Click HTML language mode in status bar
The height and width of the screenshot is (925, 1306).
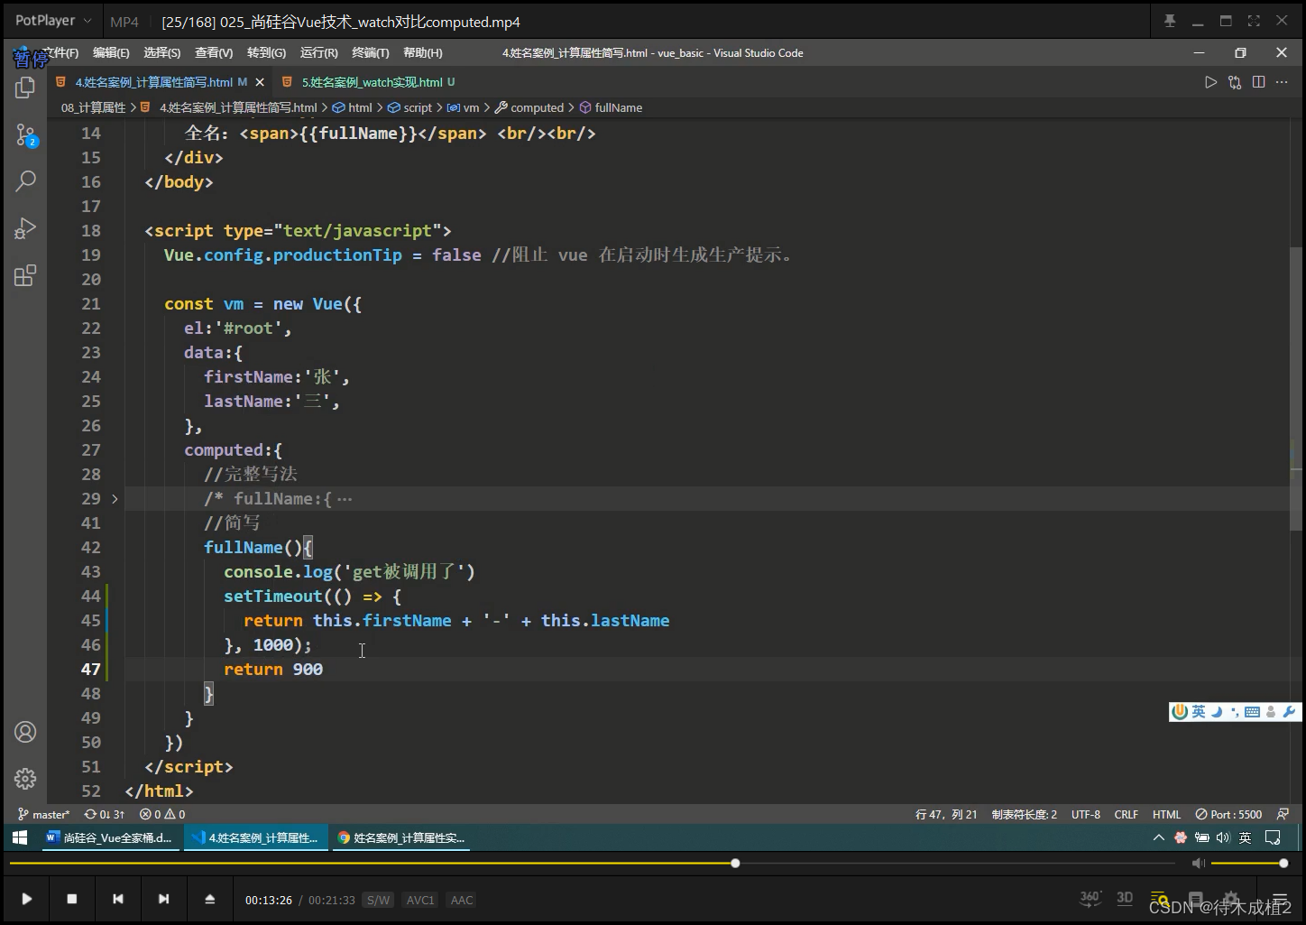[x=1166, y=814]
